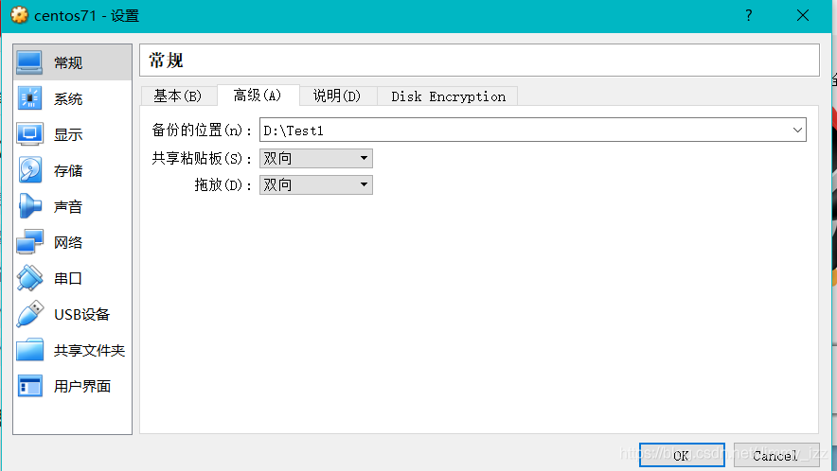Screen dimensions: 837x471
Task: Click the help question mark button
Action: click(748, 15)
